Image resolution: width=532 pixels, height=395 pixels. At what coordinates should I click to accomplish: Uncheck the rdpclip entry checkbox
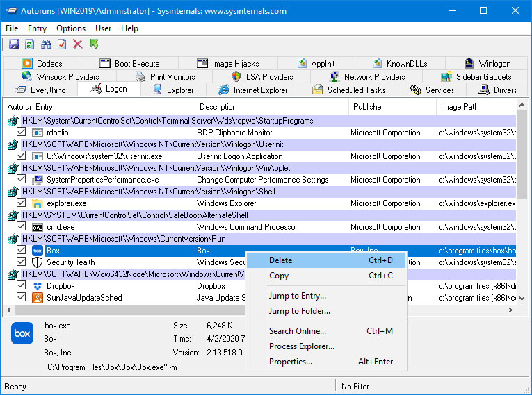point(22,132)
